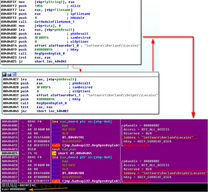This screenshot has width=208, height=192.
Task: Select IDA line 00404005 mov [ebp+Data], 0
Action: click(31, 26)
